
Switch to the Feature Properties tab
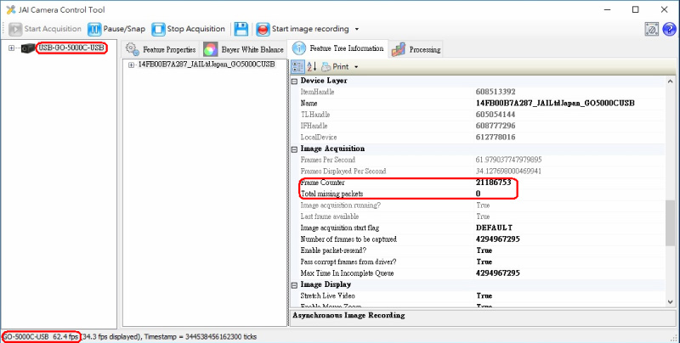tap(161, 49)
